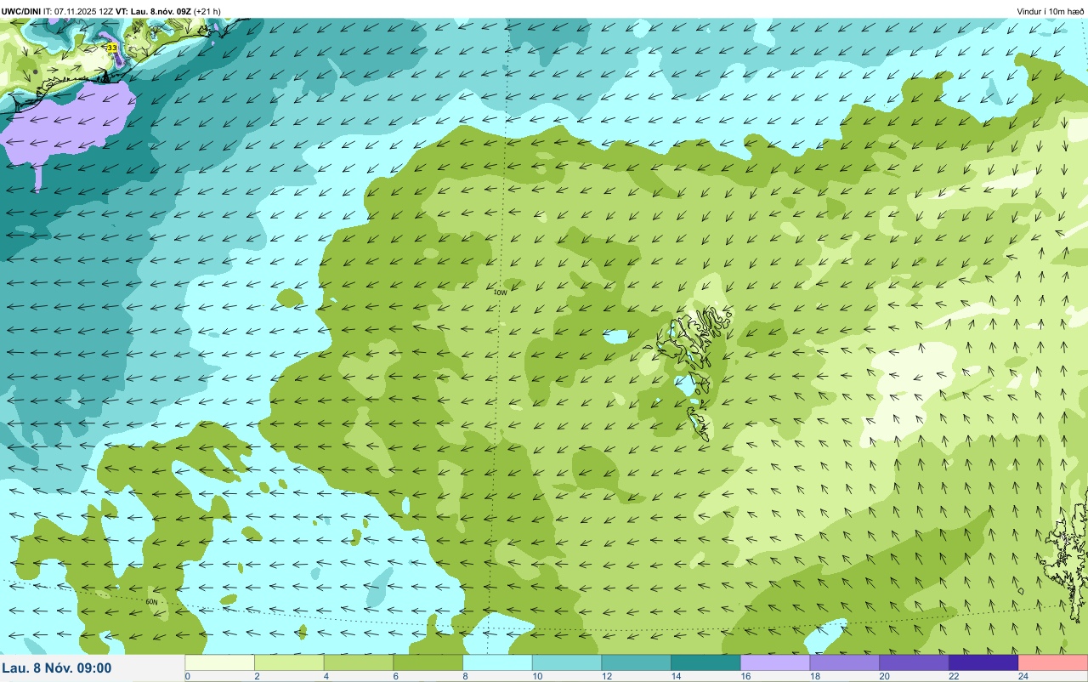Image resolution: width=1088 pixels, height=682 pixels.
Task: Click the legend number "8"
Action: pyautogui.click(x=464, y=676)
